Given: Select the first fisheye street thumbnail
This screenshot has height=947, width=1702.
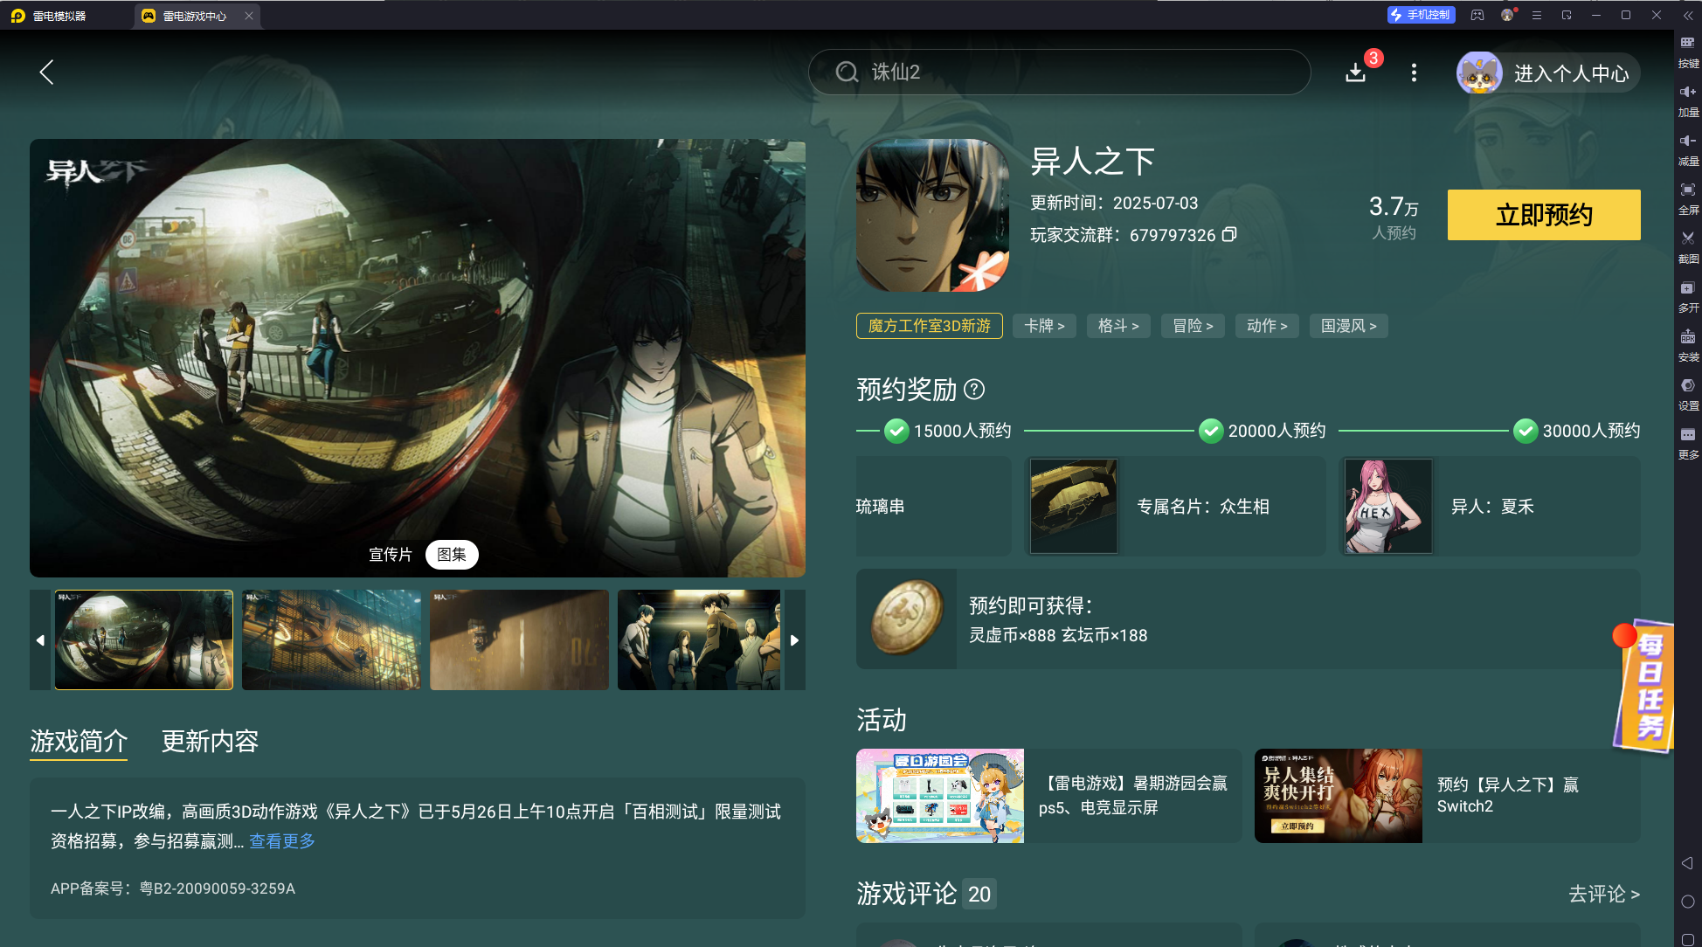Looking at the screenshot, I should click(144, 640).
